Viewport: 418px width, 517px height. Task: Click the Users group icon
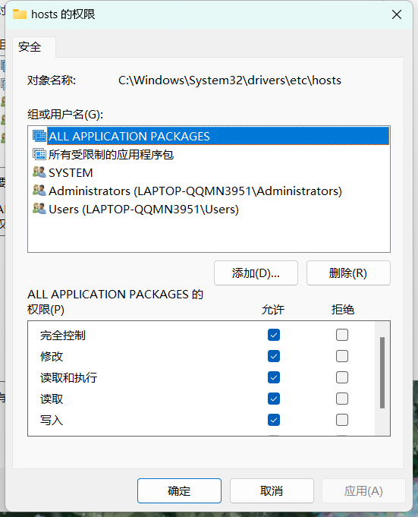[x=39, y=209]
